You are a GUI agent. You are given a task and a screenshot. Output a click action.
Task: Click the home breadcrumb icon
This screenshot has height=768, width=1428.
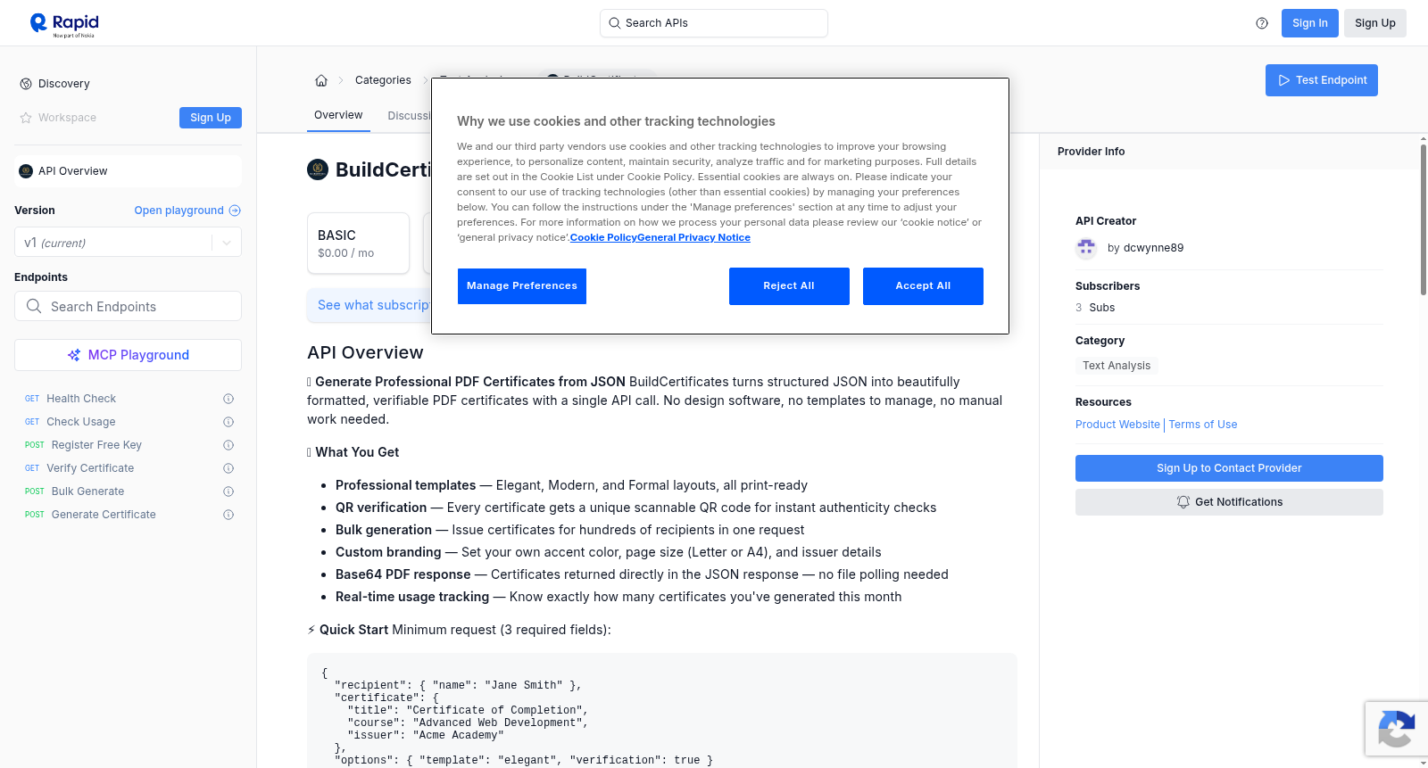tap(321, 80)
